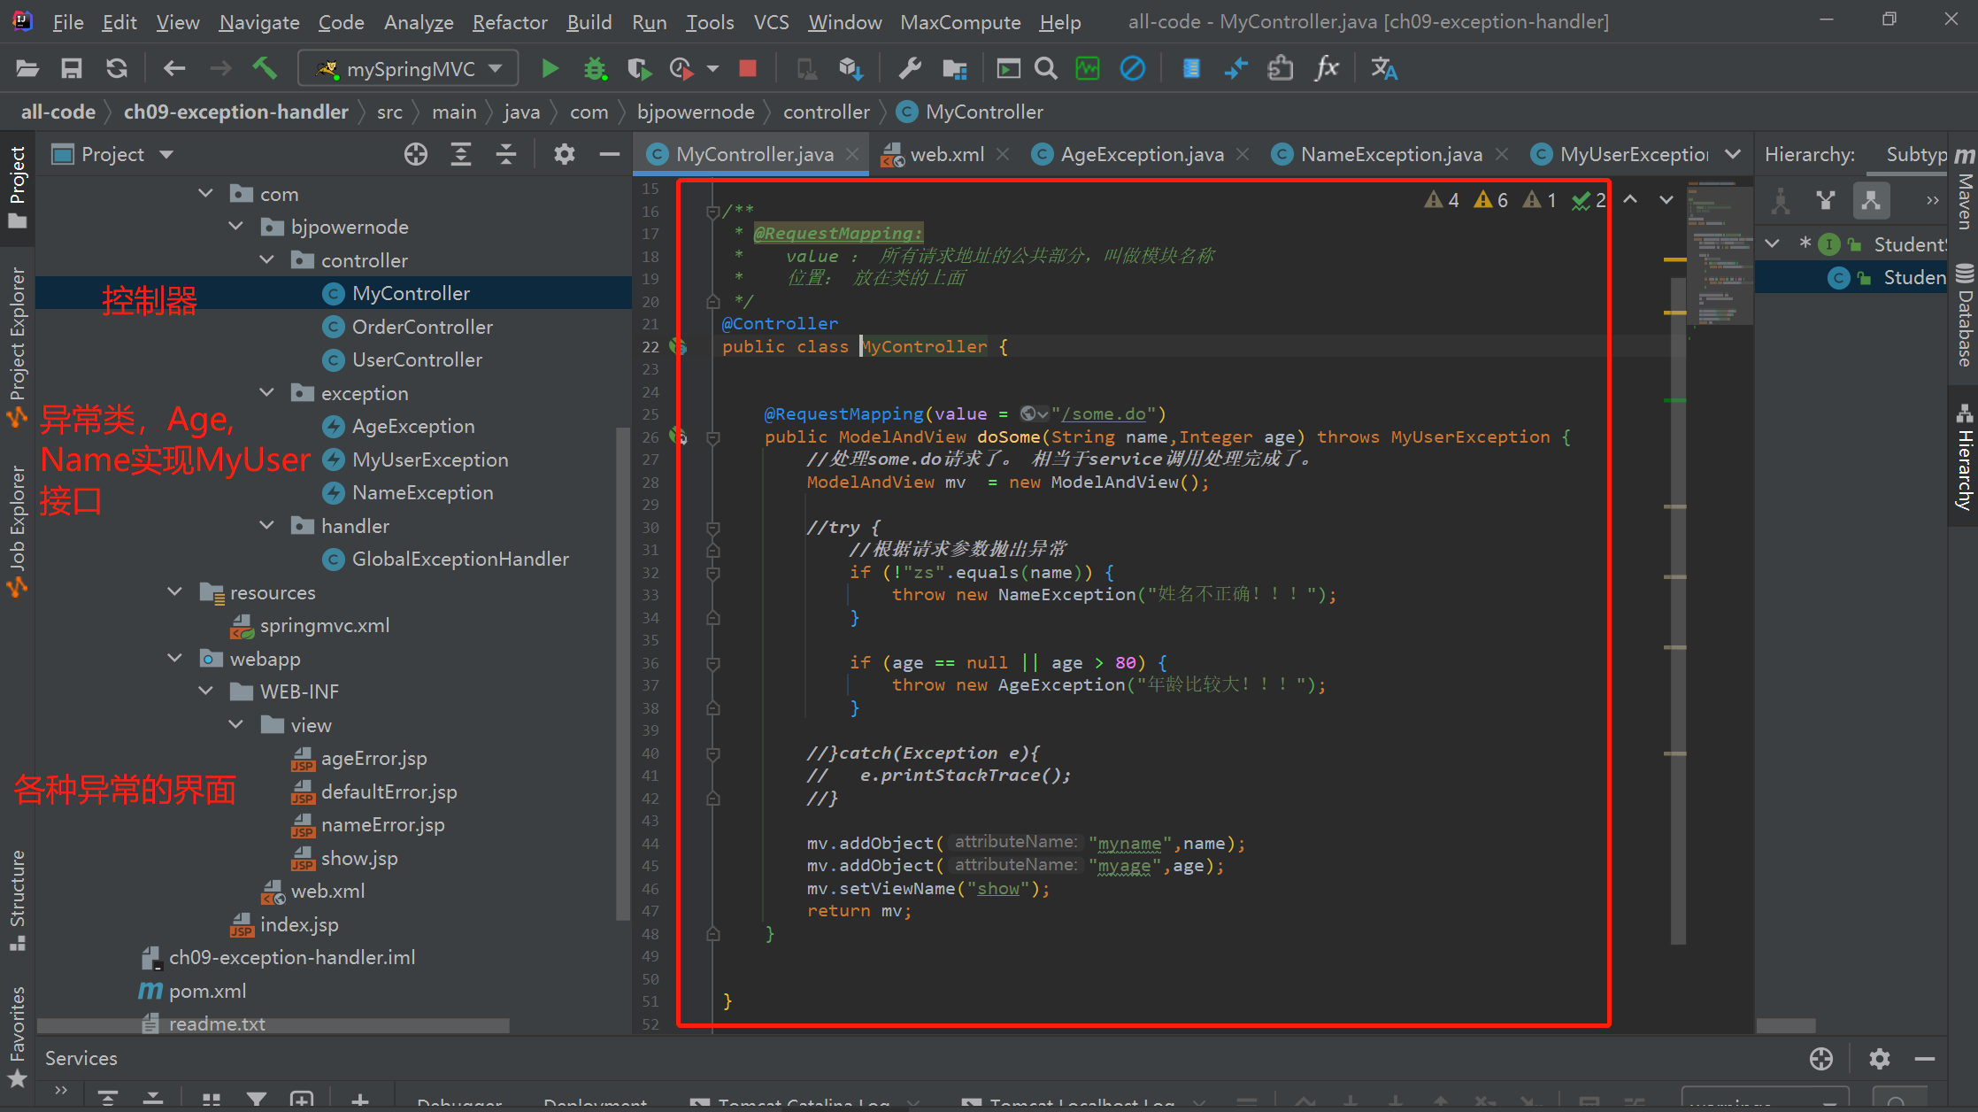Click Collapse All icon in Project panel
The image size is (1978, 1112).
click(x=506, y=154)
